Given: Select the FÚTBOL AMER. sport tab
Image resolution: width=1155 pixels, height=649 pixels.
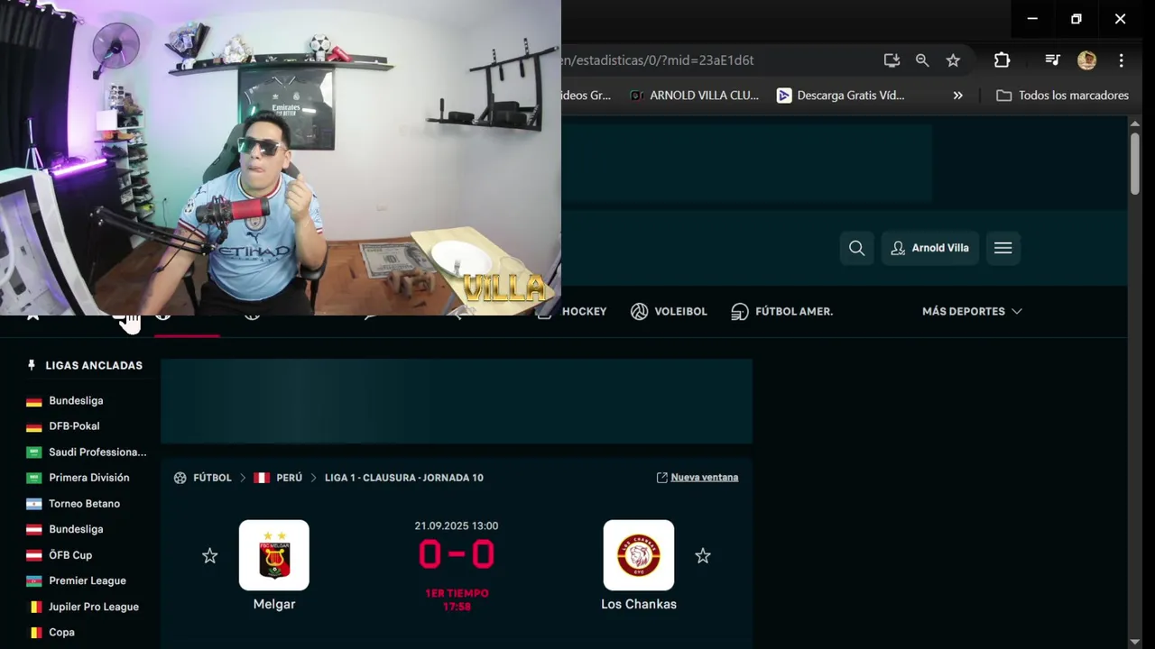Looking at the screenshot, I should (781, 311).
